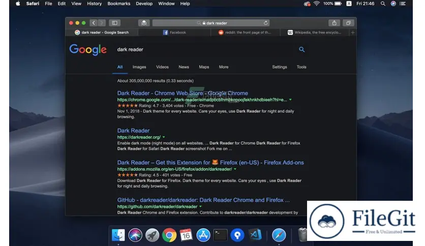The image size is (425, 246).
Task: Open the Safari File menu
Action: point(48,4)
